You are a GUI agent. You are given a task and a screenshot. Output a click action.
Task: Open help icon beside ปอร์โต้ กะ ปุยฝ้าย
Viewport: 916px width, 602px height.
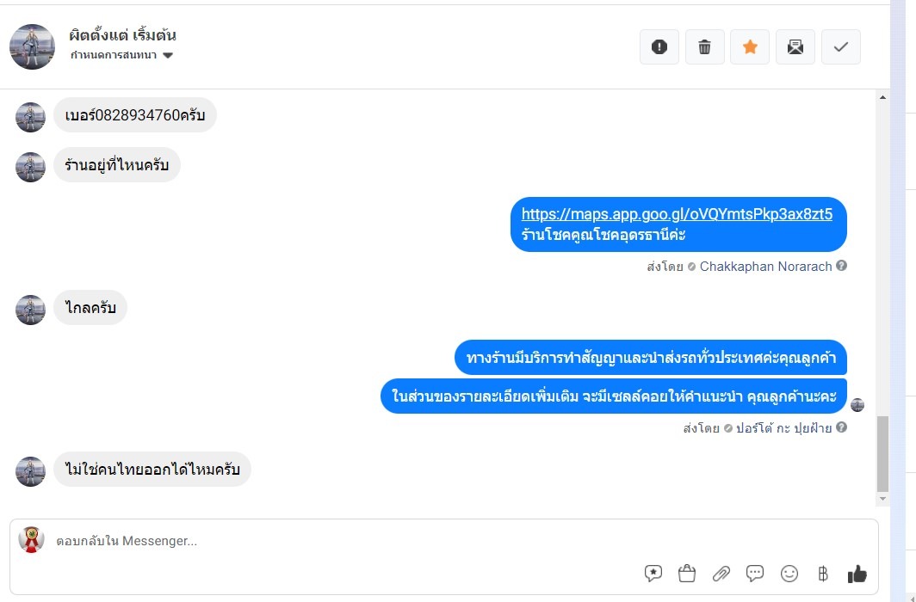click(x=841, y=427)
